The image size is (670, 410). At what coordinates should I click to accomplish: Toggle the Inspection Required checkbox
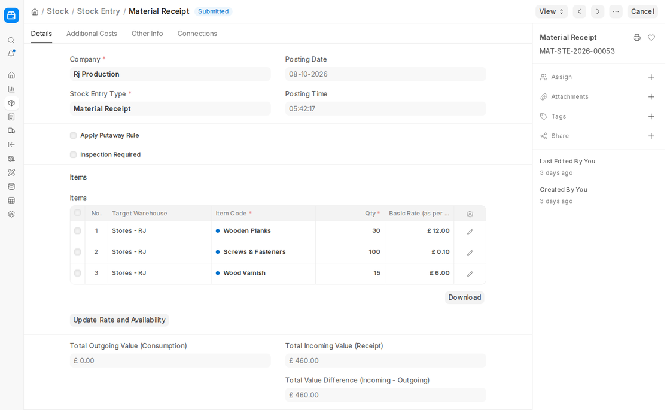click(73, 155)
